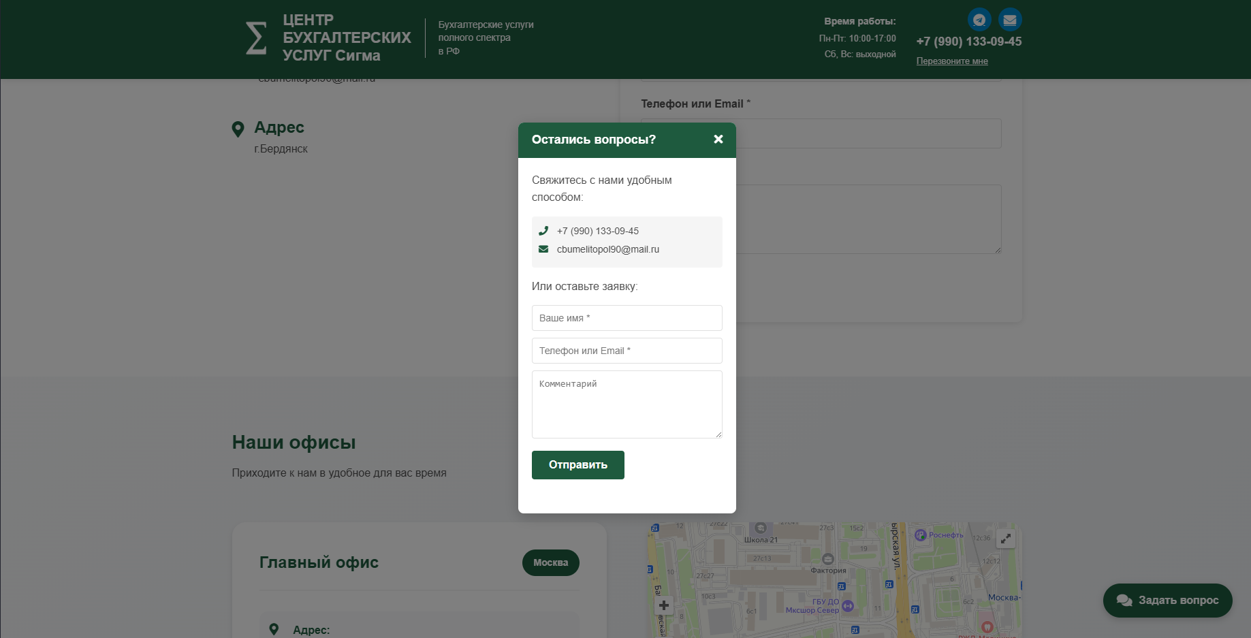Click "Сб, Вс: выходной" text
The width and height of the screenshot is (1251, 638).
click(860, 54)
